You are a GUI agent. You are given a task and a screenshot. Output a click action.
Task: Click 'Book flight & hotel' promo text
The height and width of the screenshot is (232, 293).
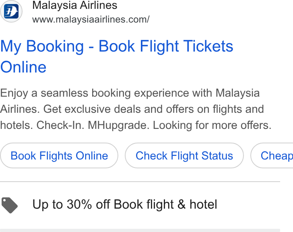pyautogui.click(x=165, y=204)
